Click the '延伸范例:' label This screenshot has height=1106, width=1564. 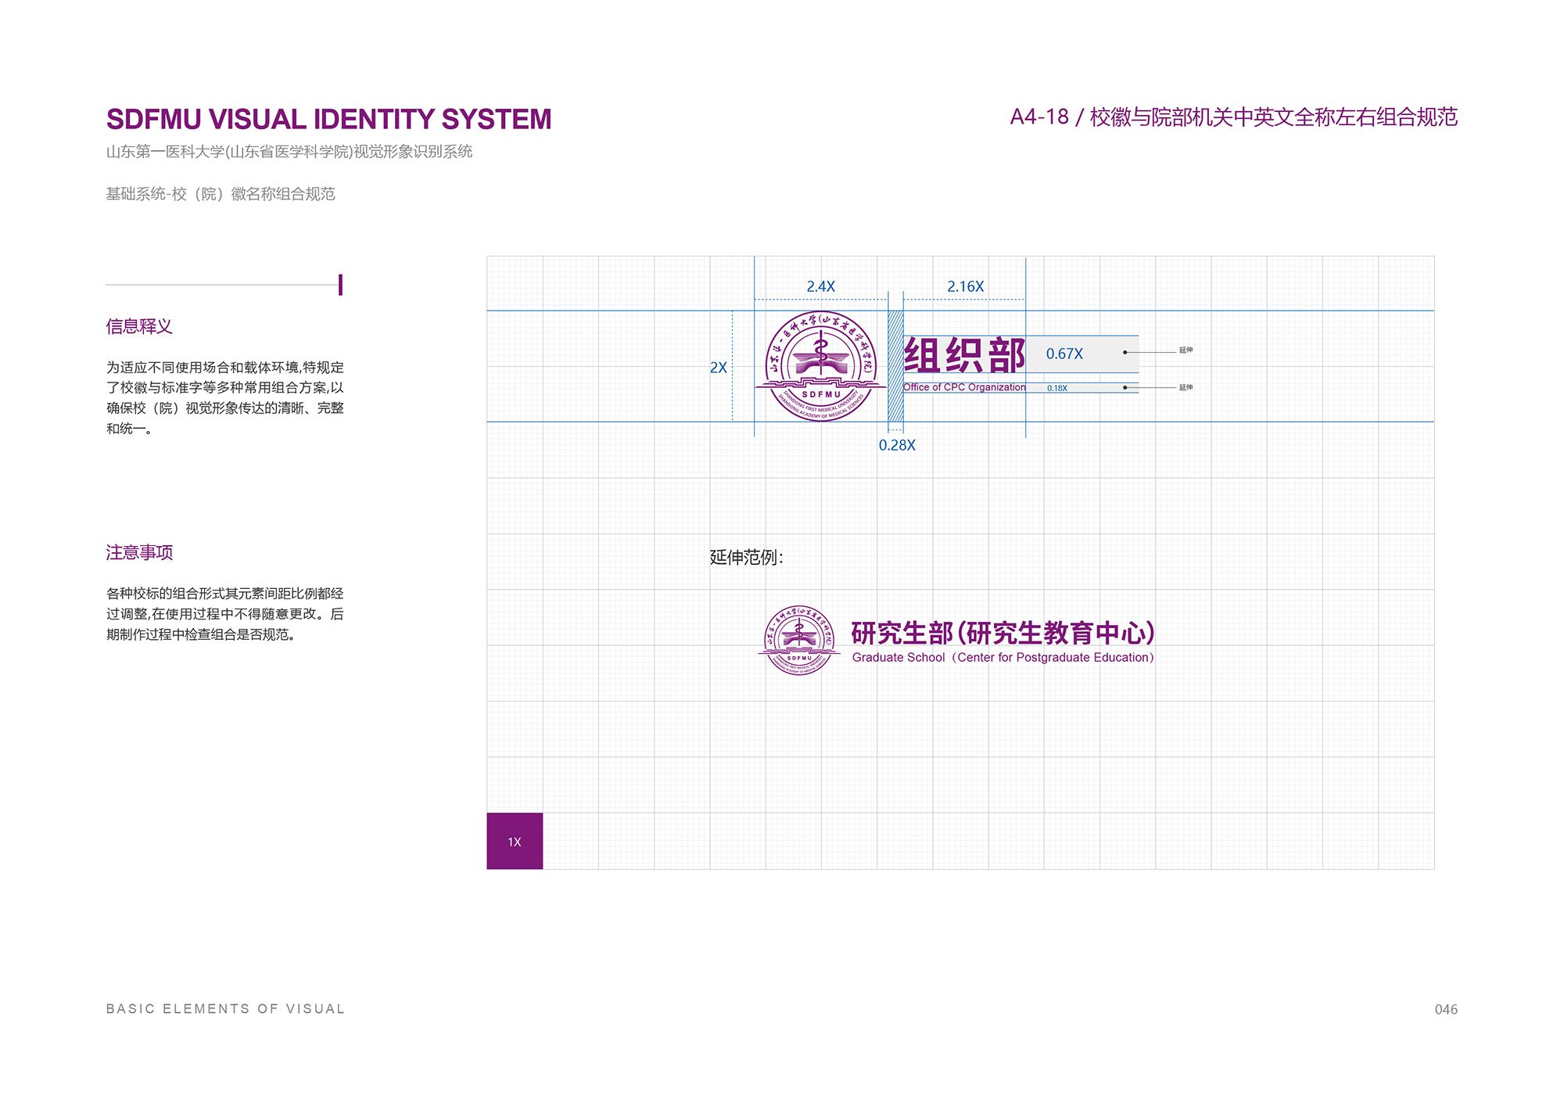point(746,557)
